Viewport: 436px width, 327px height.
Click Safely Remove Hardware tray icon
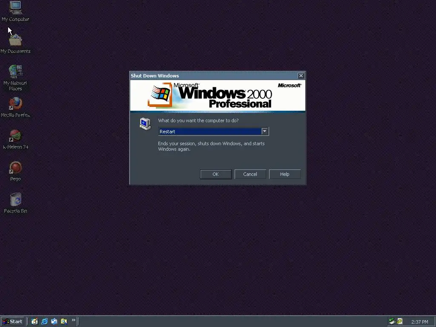(x=392, y=321)
